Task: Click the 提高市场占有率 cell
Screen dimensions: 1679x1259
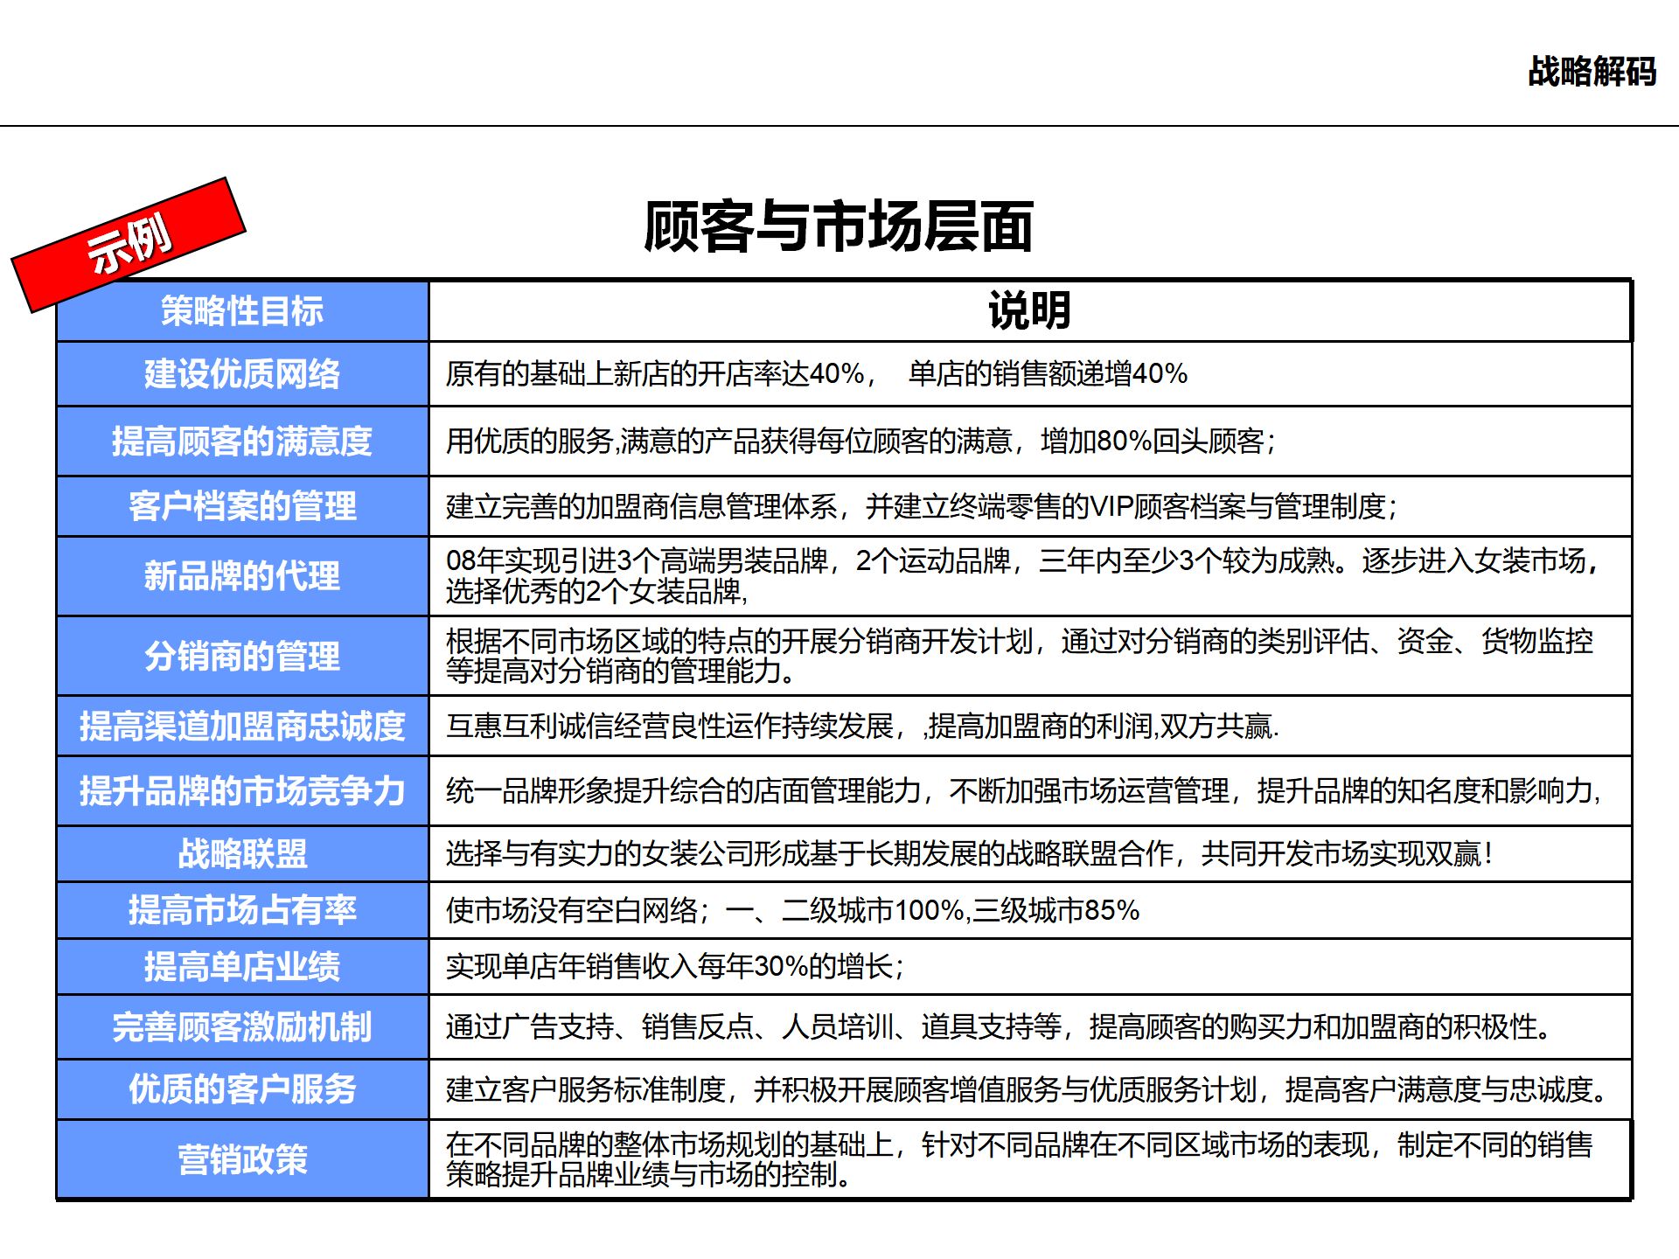Action: point(242,910)
